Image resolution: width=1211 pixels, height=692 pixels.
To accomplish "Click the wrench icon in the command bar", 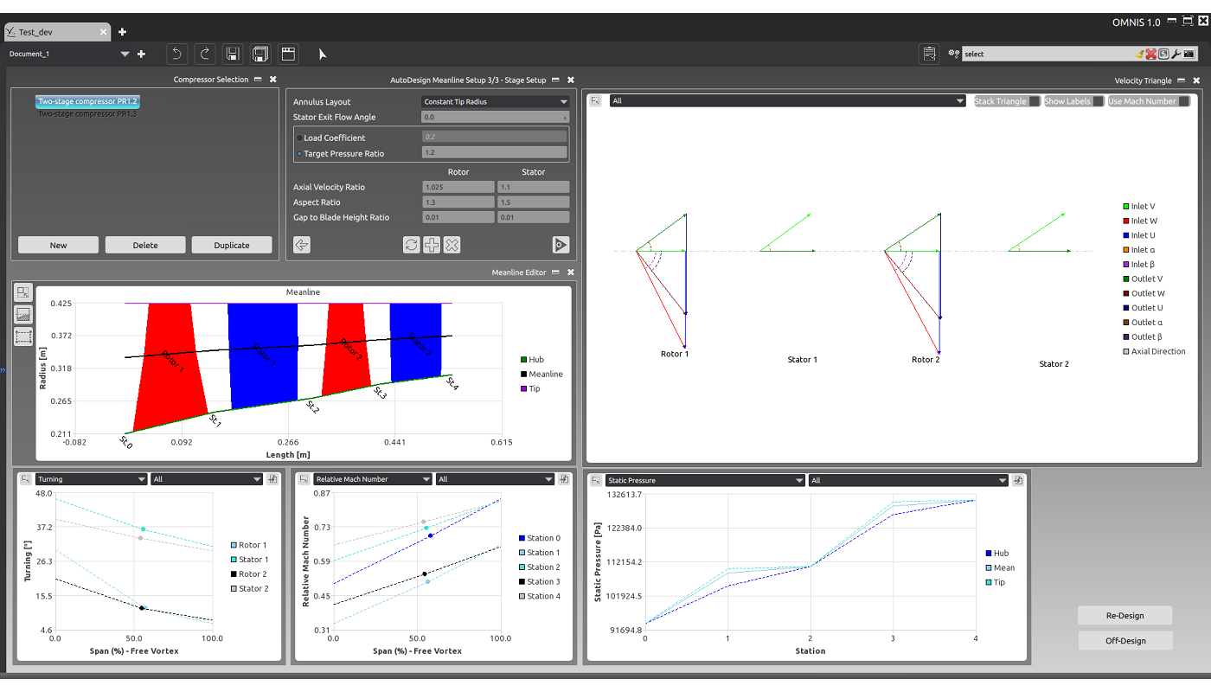I will coord(1176,54).
